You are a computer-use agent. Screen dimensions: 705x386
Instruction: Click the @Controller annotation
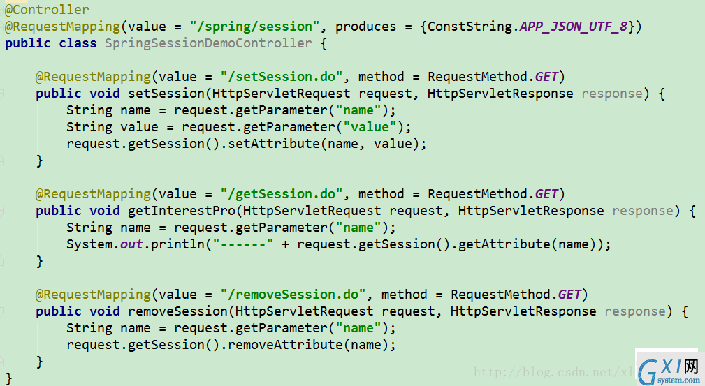coord(47,10)
